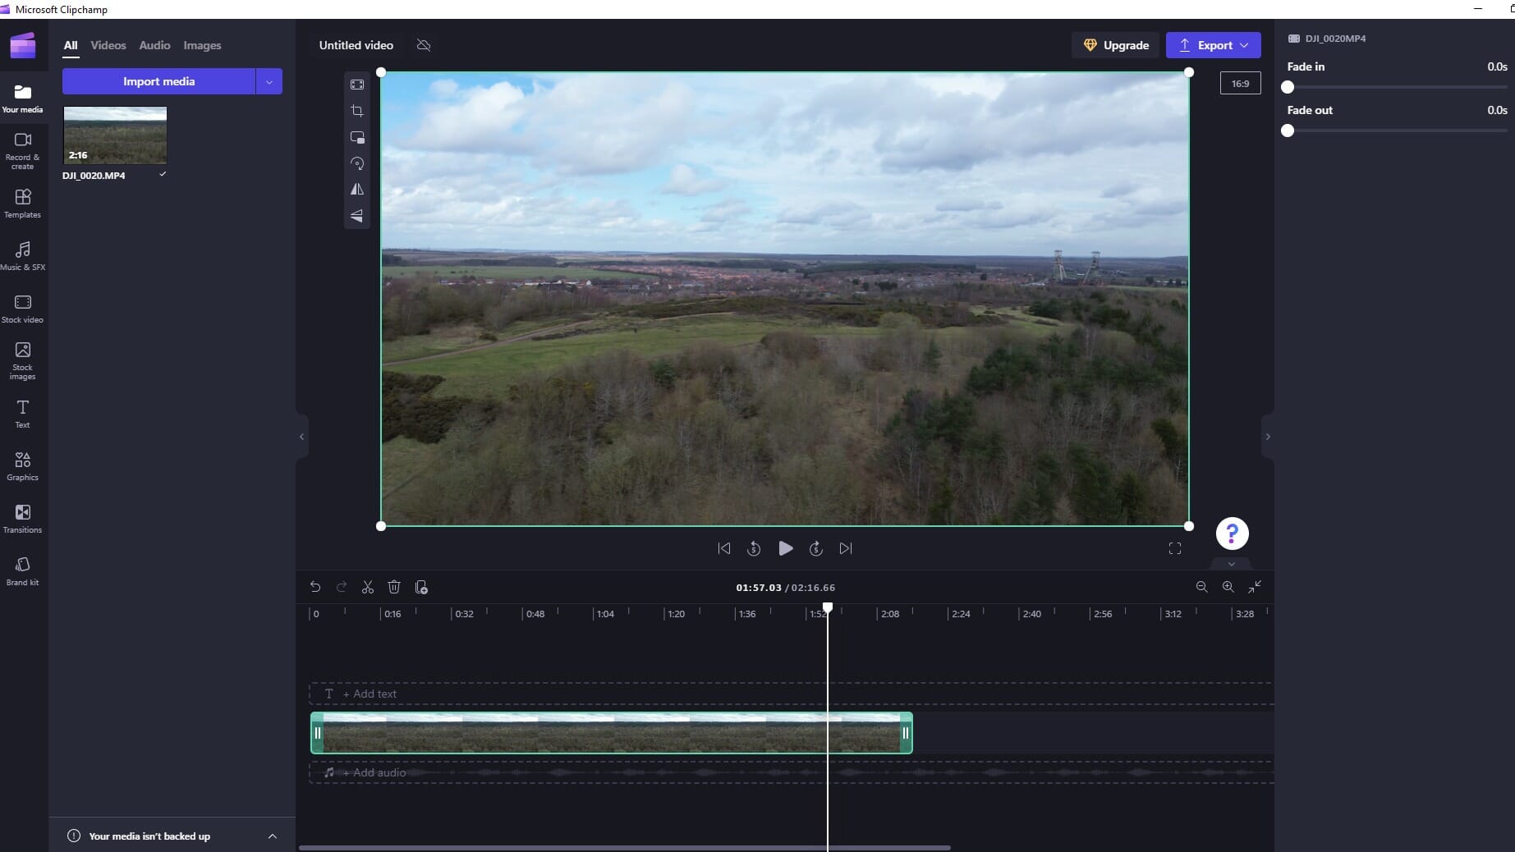Expand the Export options dropdown
The image size is (1515, 852).
(1246, 45)
